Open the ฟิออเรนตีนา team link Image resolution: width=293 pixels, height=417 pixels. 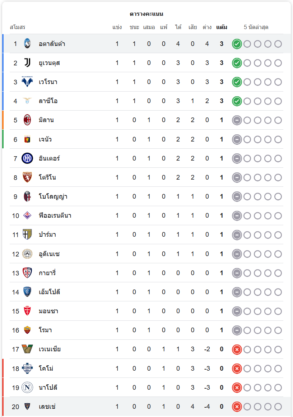[x=55, y=216]
